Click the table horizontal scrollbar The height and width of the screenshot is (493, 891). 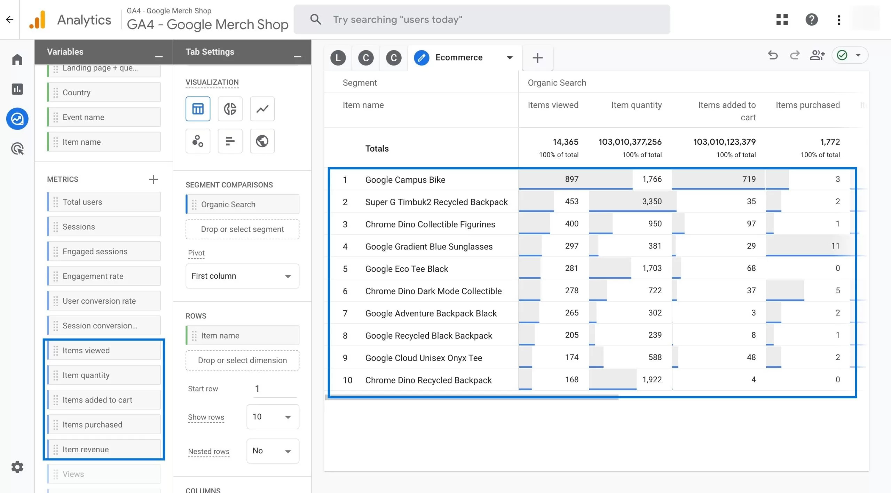[x=472, y=398]
